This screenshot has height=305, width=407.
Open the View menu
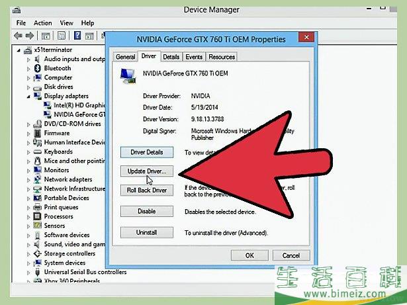click(66, 23)
